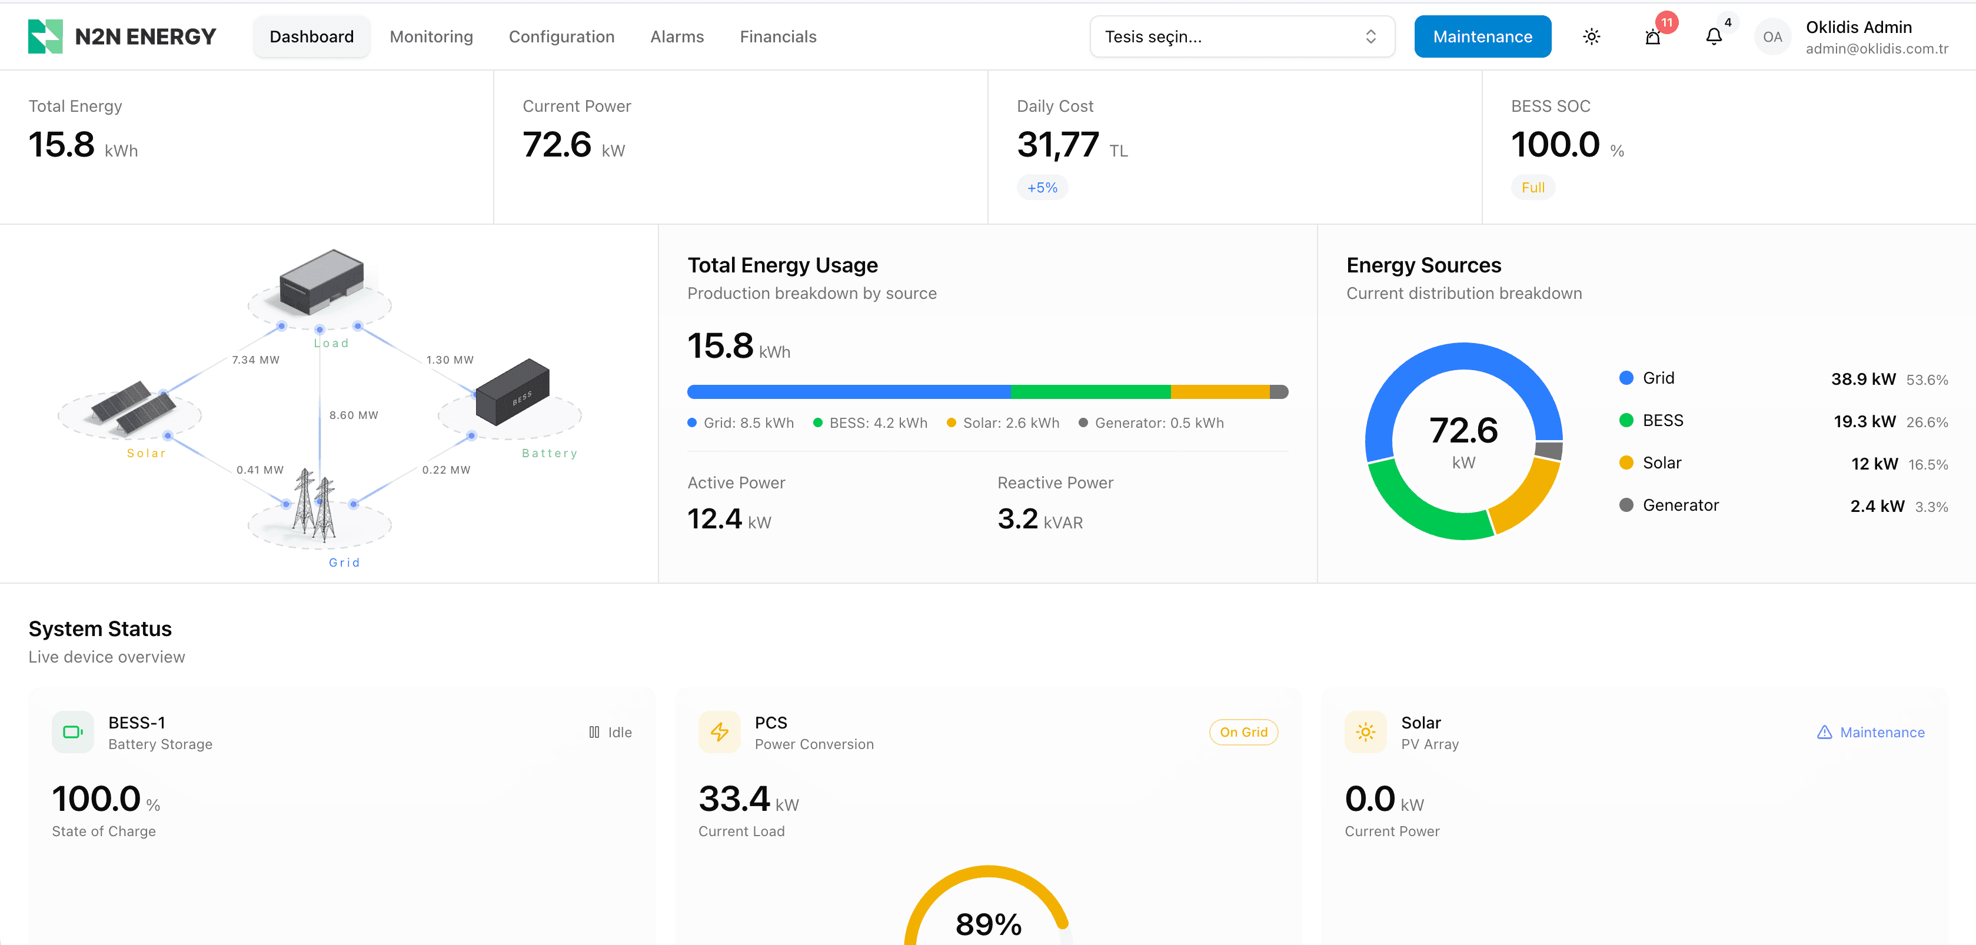Click the BESS 19.3 kW value
The height and width of the screenshot is (945, 1976).
coord(1865,421)
